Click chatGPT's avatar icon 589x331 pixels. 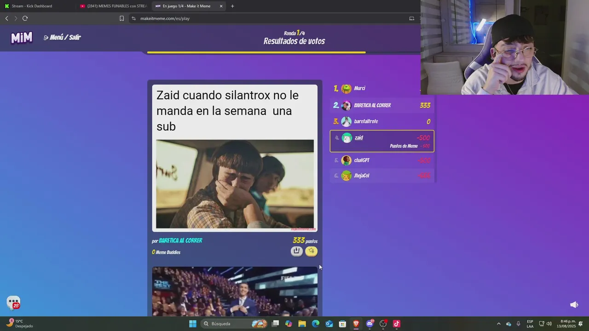click(x=346, y=160)
